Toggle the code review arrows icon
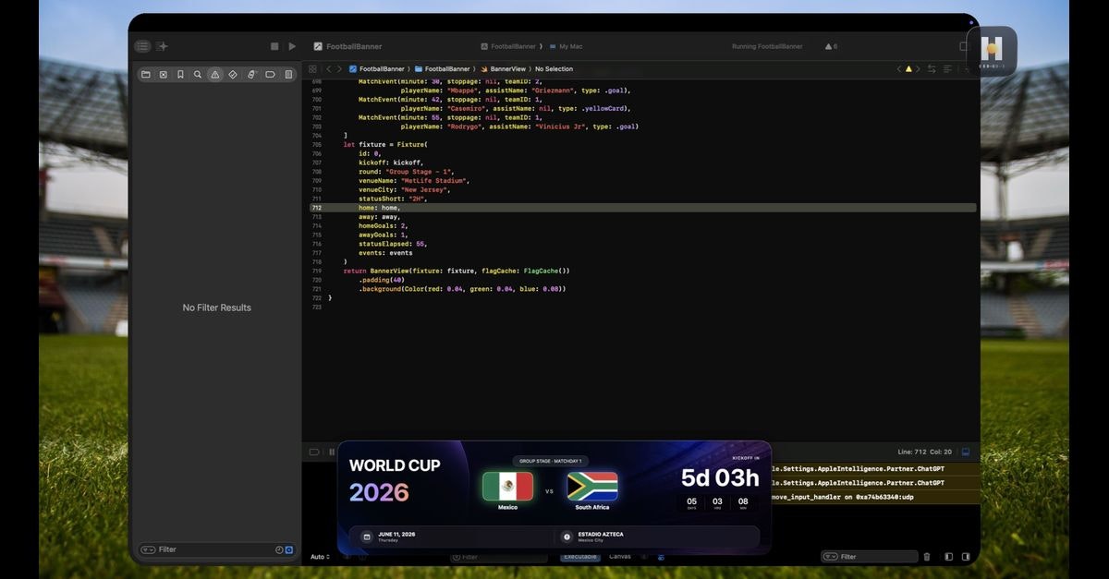This screenshot has height=579, width=1109. (932, 69)
